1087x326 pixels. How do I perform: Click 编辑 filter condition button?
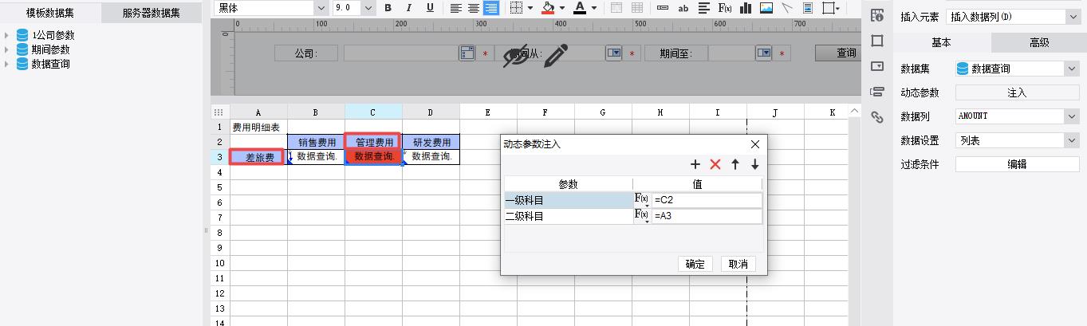[x=1017, y=164]
